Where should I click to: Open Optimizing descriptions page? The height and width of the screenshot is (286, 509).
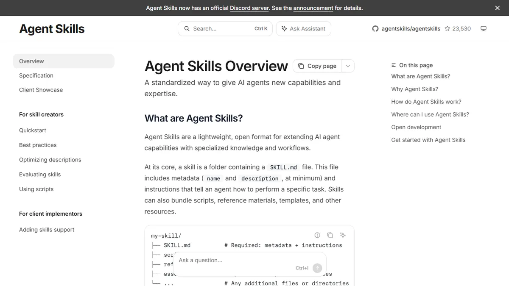tap(50, 160)
